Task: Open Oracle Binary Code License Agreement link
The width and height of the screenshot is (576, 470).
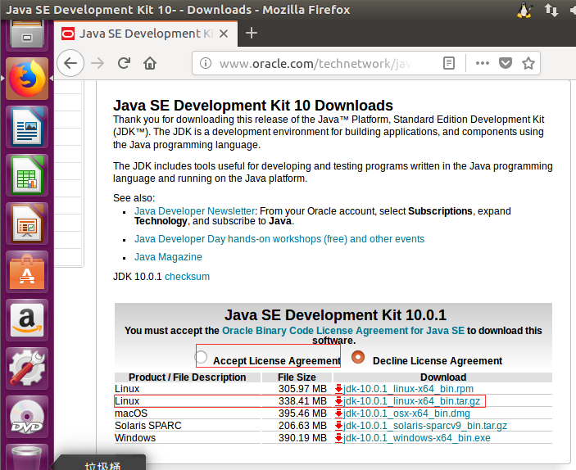Action: 343,331
